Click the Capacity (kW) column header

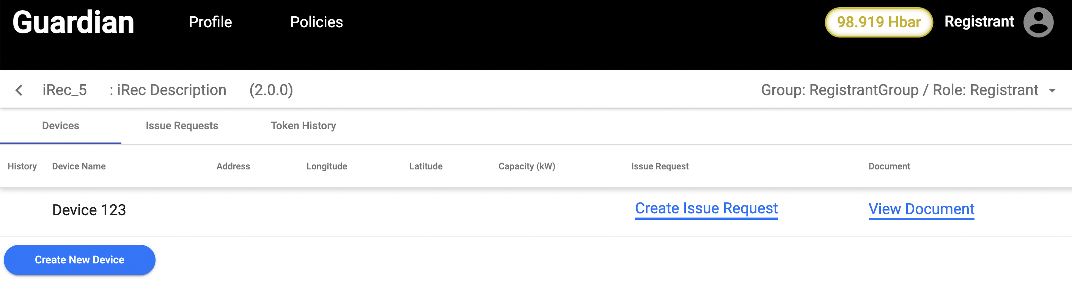point(527,166)
